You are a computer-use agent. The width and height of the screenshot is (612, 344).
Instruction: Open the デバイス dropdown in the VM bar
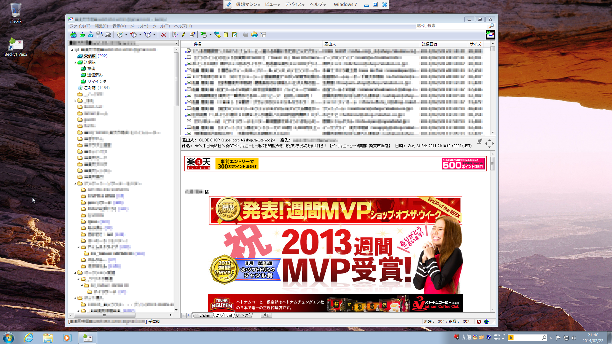point(295,4)
